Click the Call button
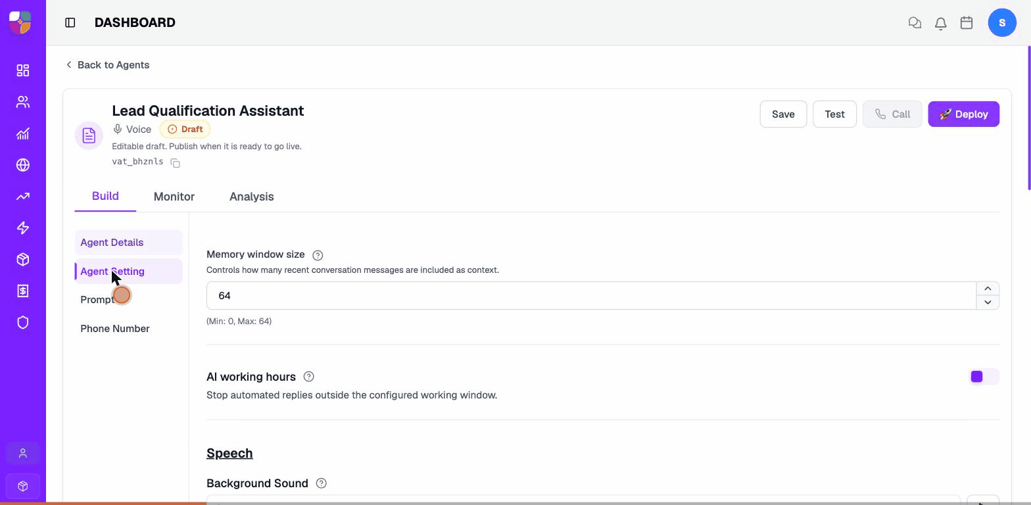Screen dimensions: 1031x505 [x=892, y=114]
